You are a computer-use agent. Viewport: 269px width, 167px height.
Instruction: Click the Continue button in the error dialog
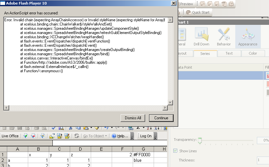point(161,118)
